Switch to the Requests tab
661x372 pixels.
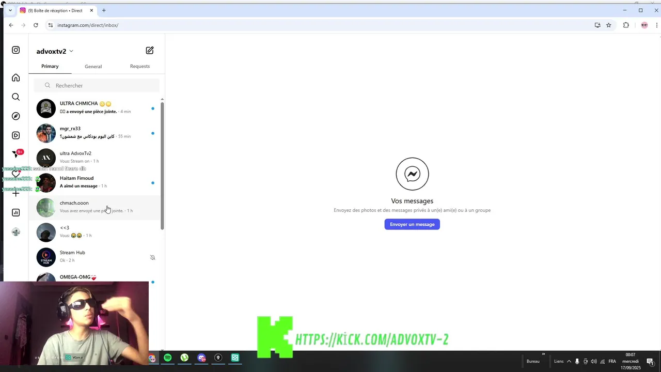tap(140, 66)
